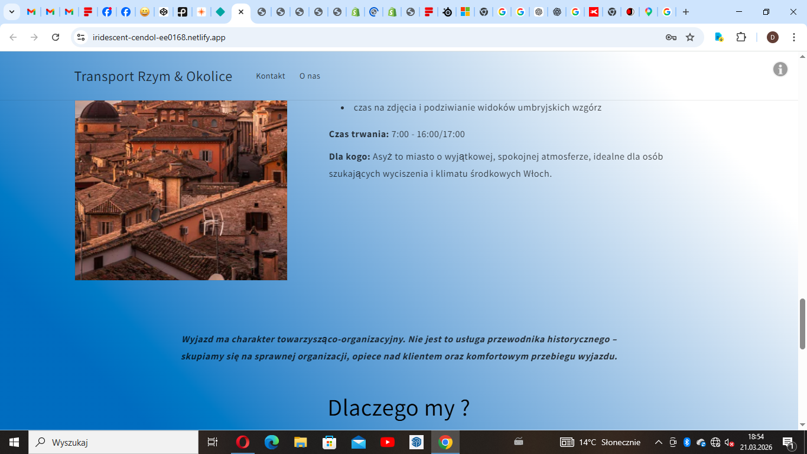Screen dimensions: 807x454
Task: Open the user profile avatar D
Action: point(772,37)
